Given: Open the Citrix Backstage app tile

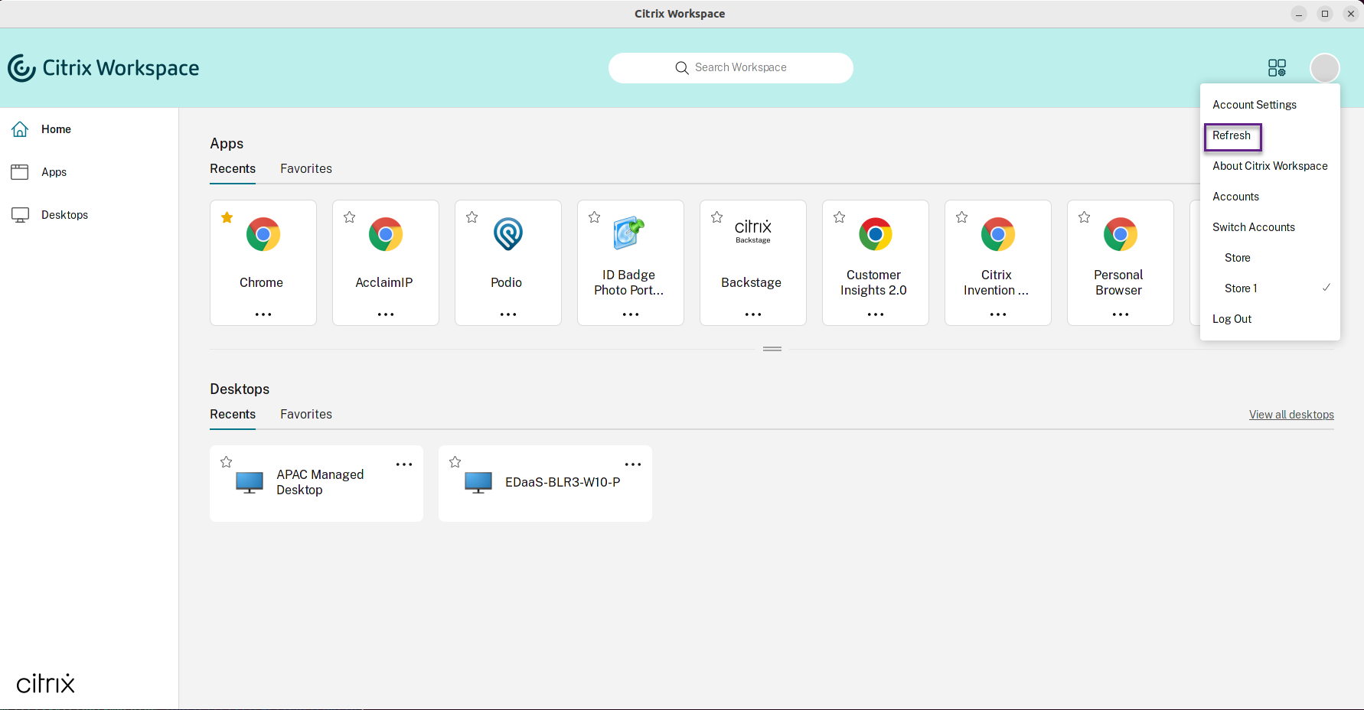Looking at the screenshot, I should click(x=752, y=262).
